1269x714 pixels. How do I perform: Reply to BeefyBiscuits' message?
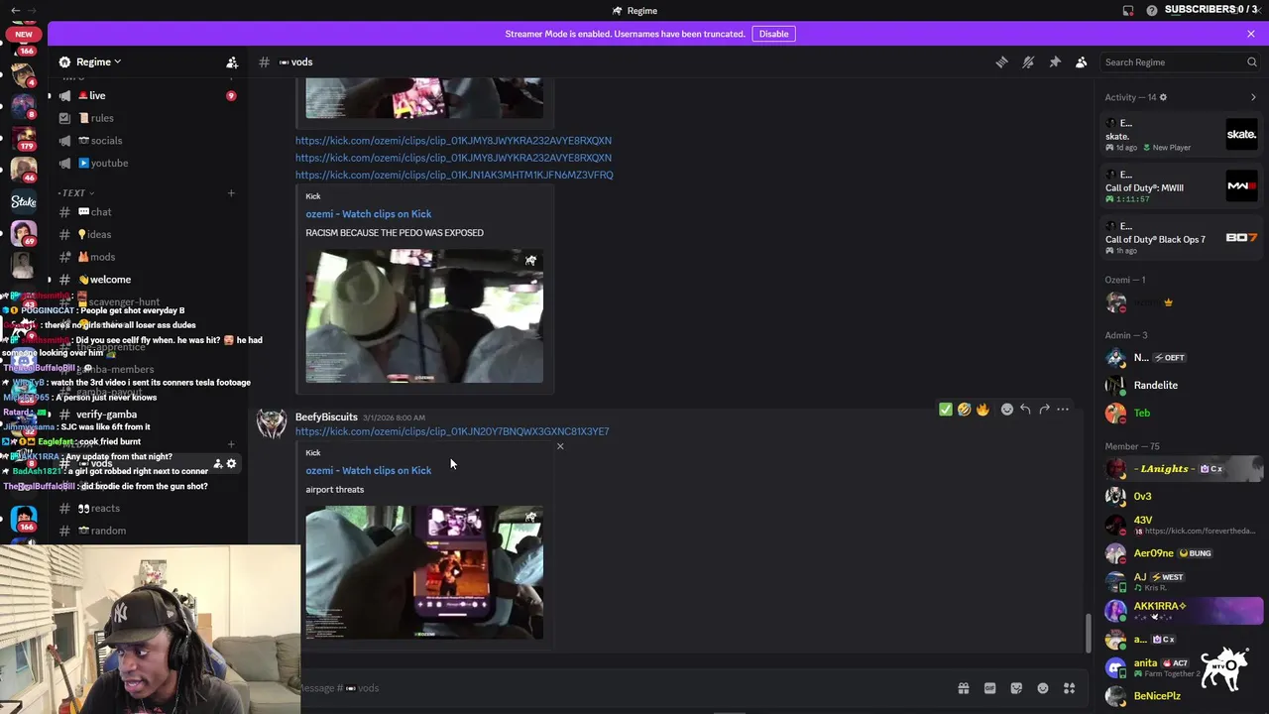tap(1025, 409)
